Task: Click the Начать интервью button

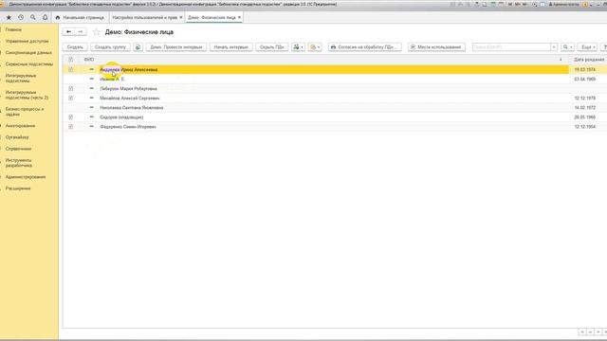Action: [x=231, y=47]
